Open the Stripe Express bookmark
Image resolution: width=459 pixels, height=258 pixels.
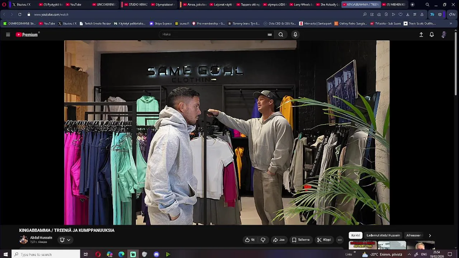click(x=161, y=24)
